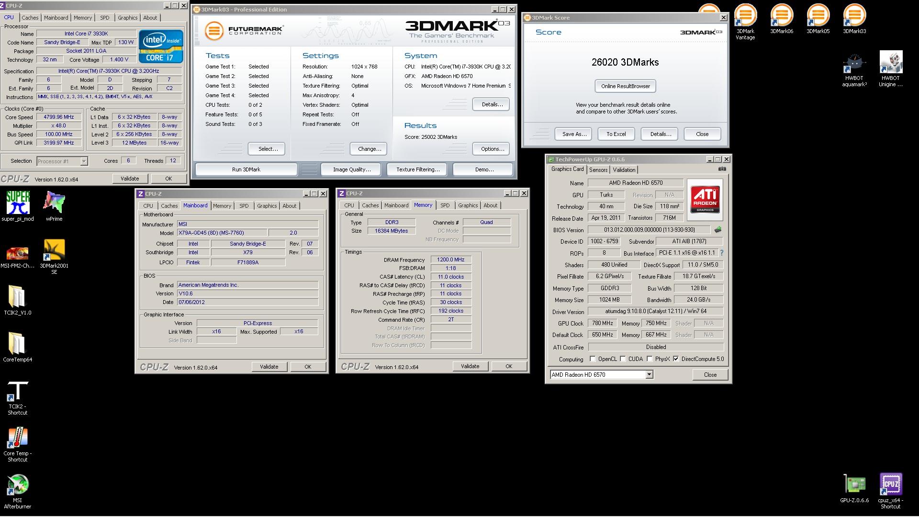Click 26020 3DMarks score text

point(625,62)
